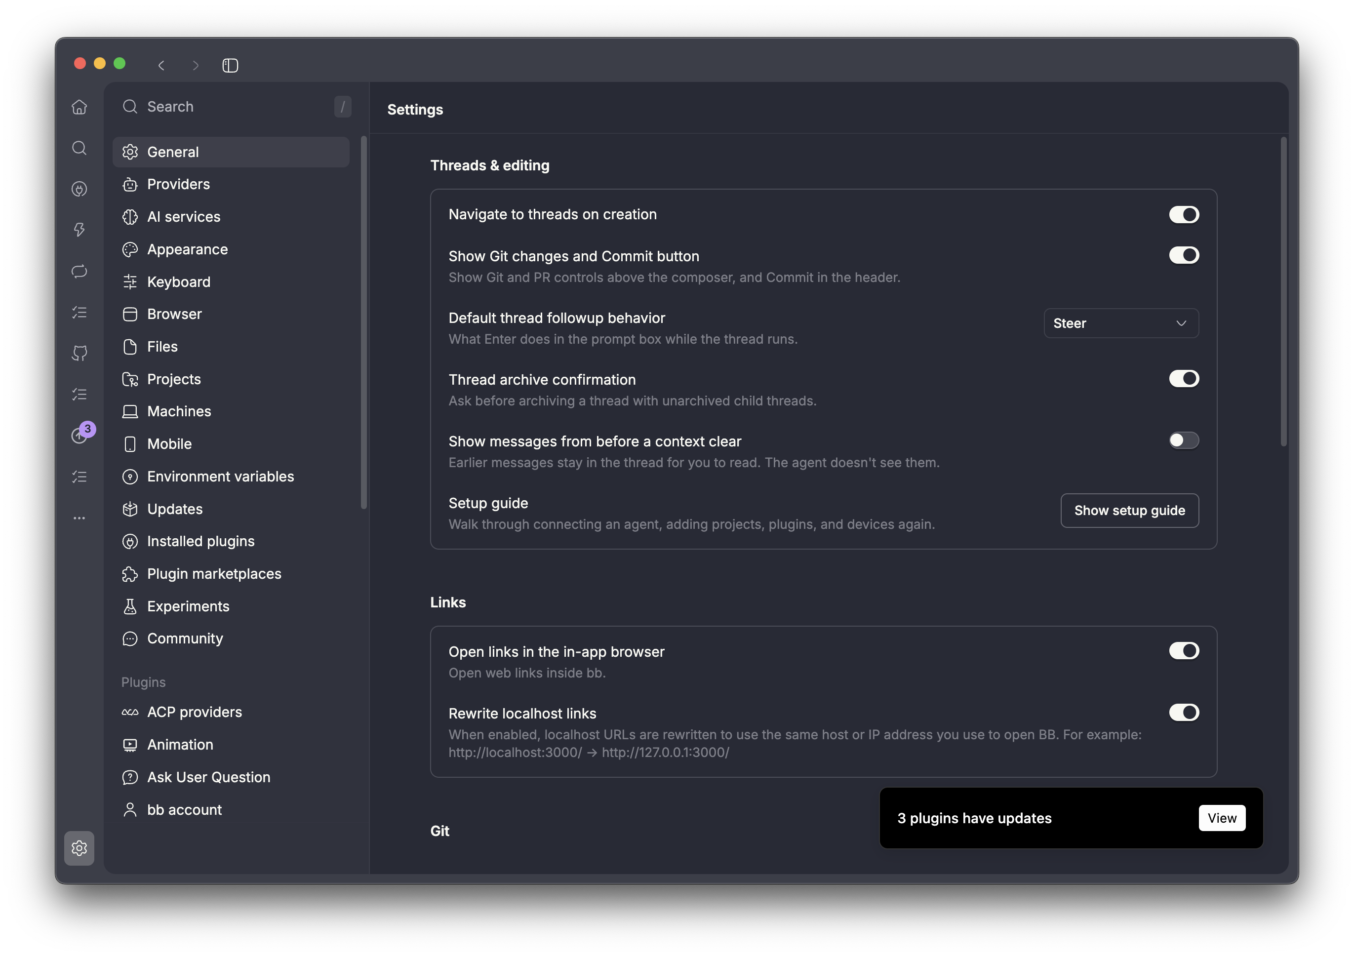Viewport: 1354px width, 957px height.
Task: Open Environment variables section
Action: [231, 477]
